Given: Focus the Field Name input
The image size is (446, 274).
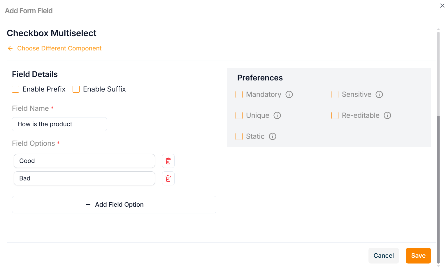Looking at the screenshot, I should pyautogui.click(x=59, y=124).
